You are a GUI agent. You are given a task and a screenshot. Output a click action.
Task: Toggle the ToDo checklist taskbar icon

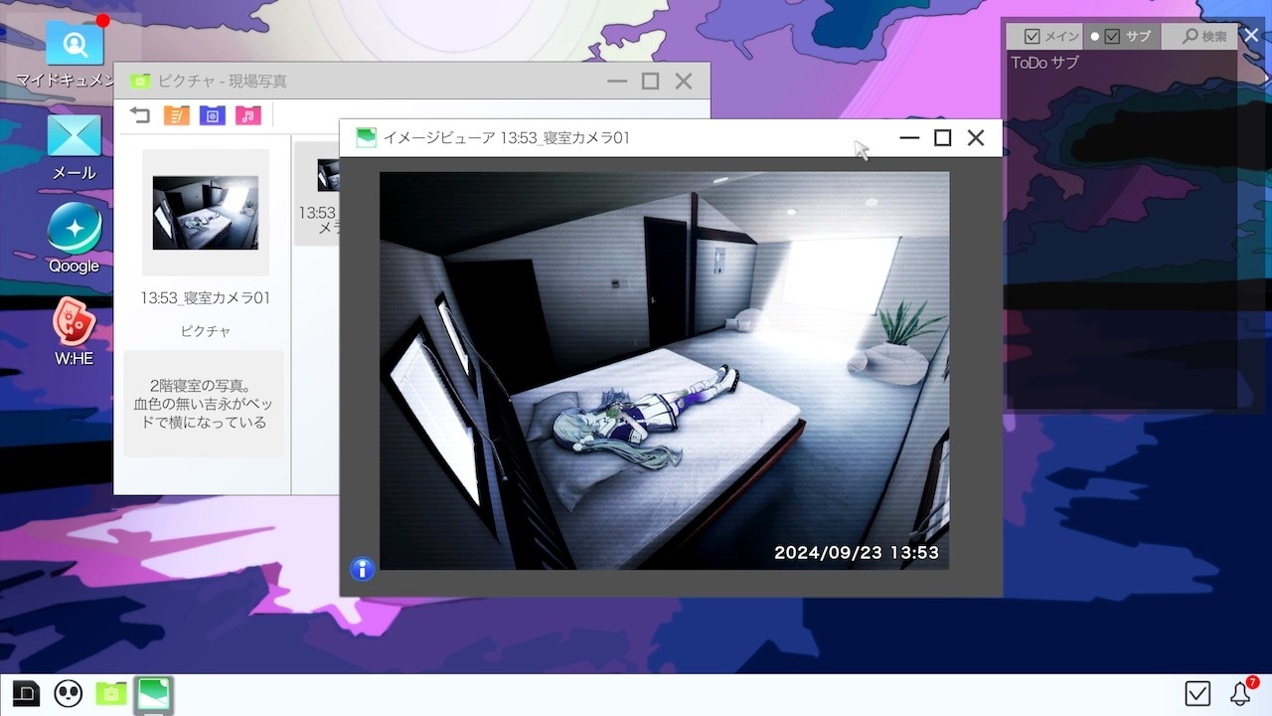(1197, 693)
